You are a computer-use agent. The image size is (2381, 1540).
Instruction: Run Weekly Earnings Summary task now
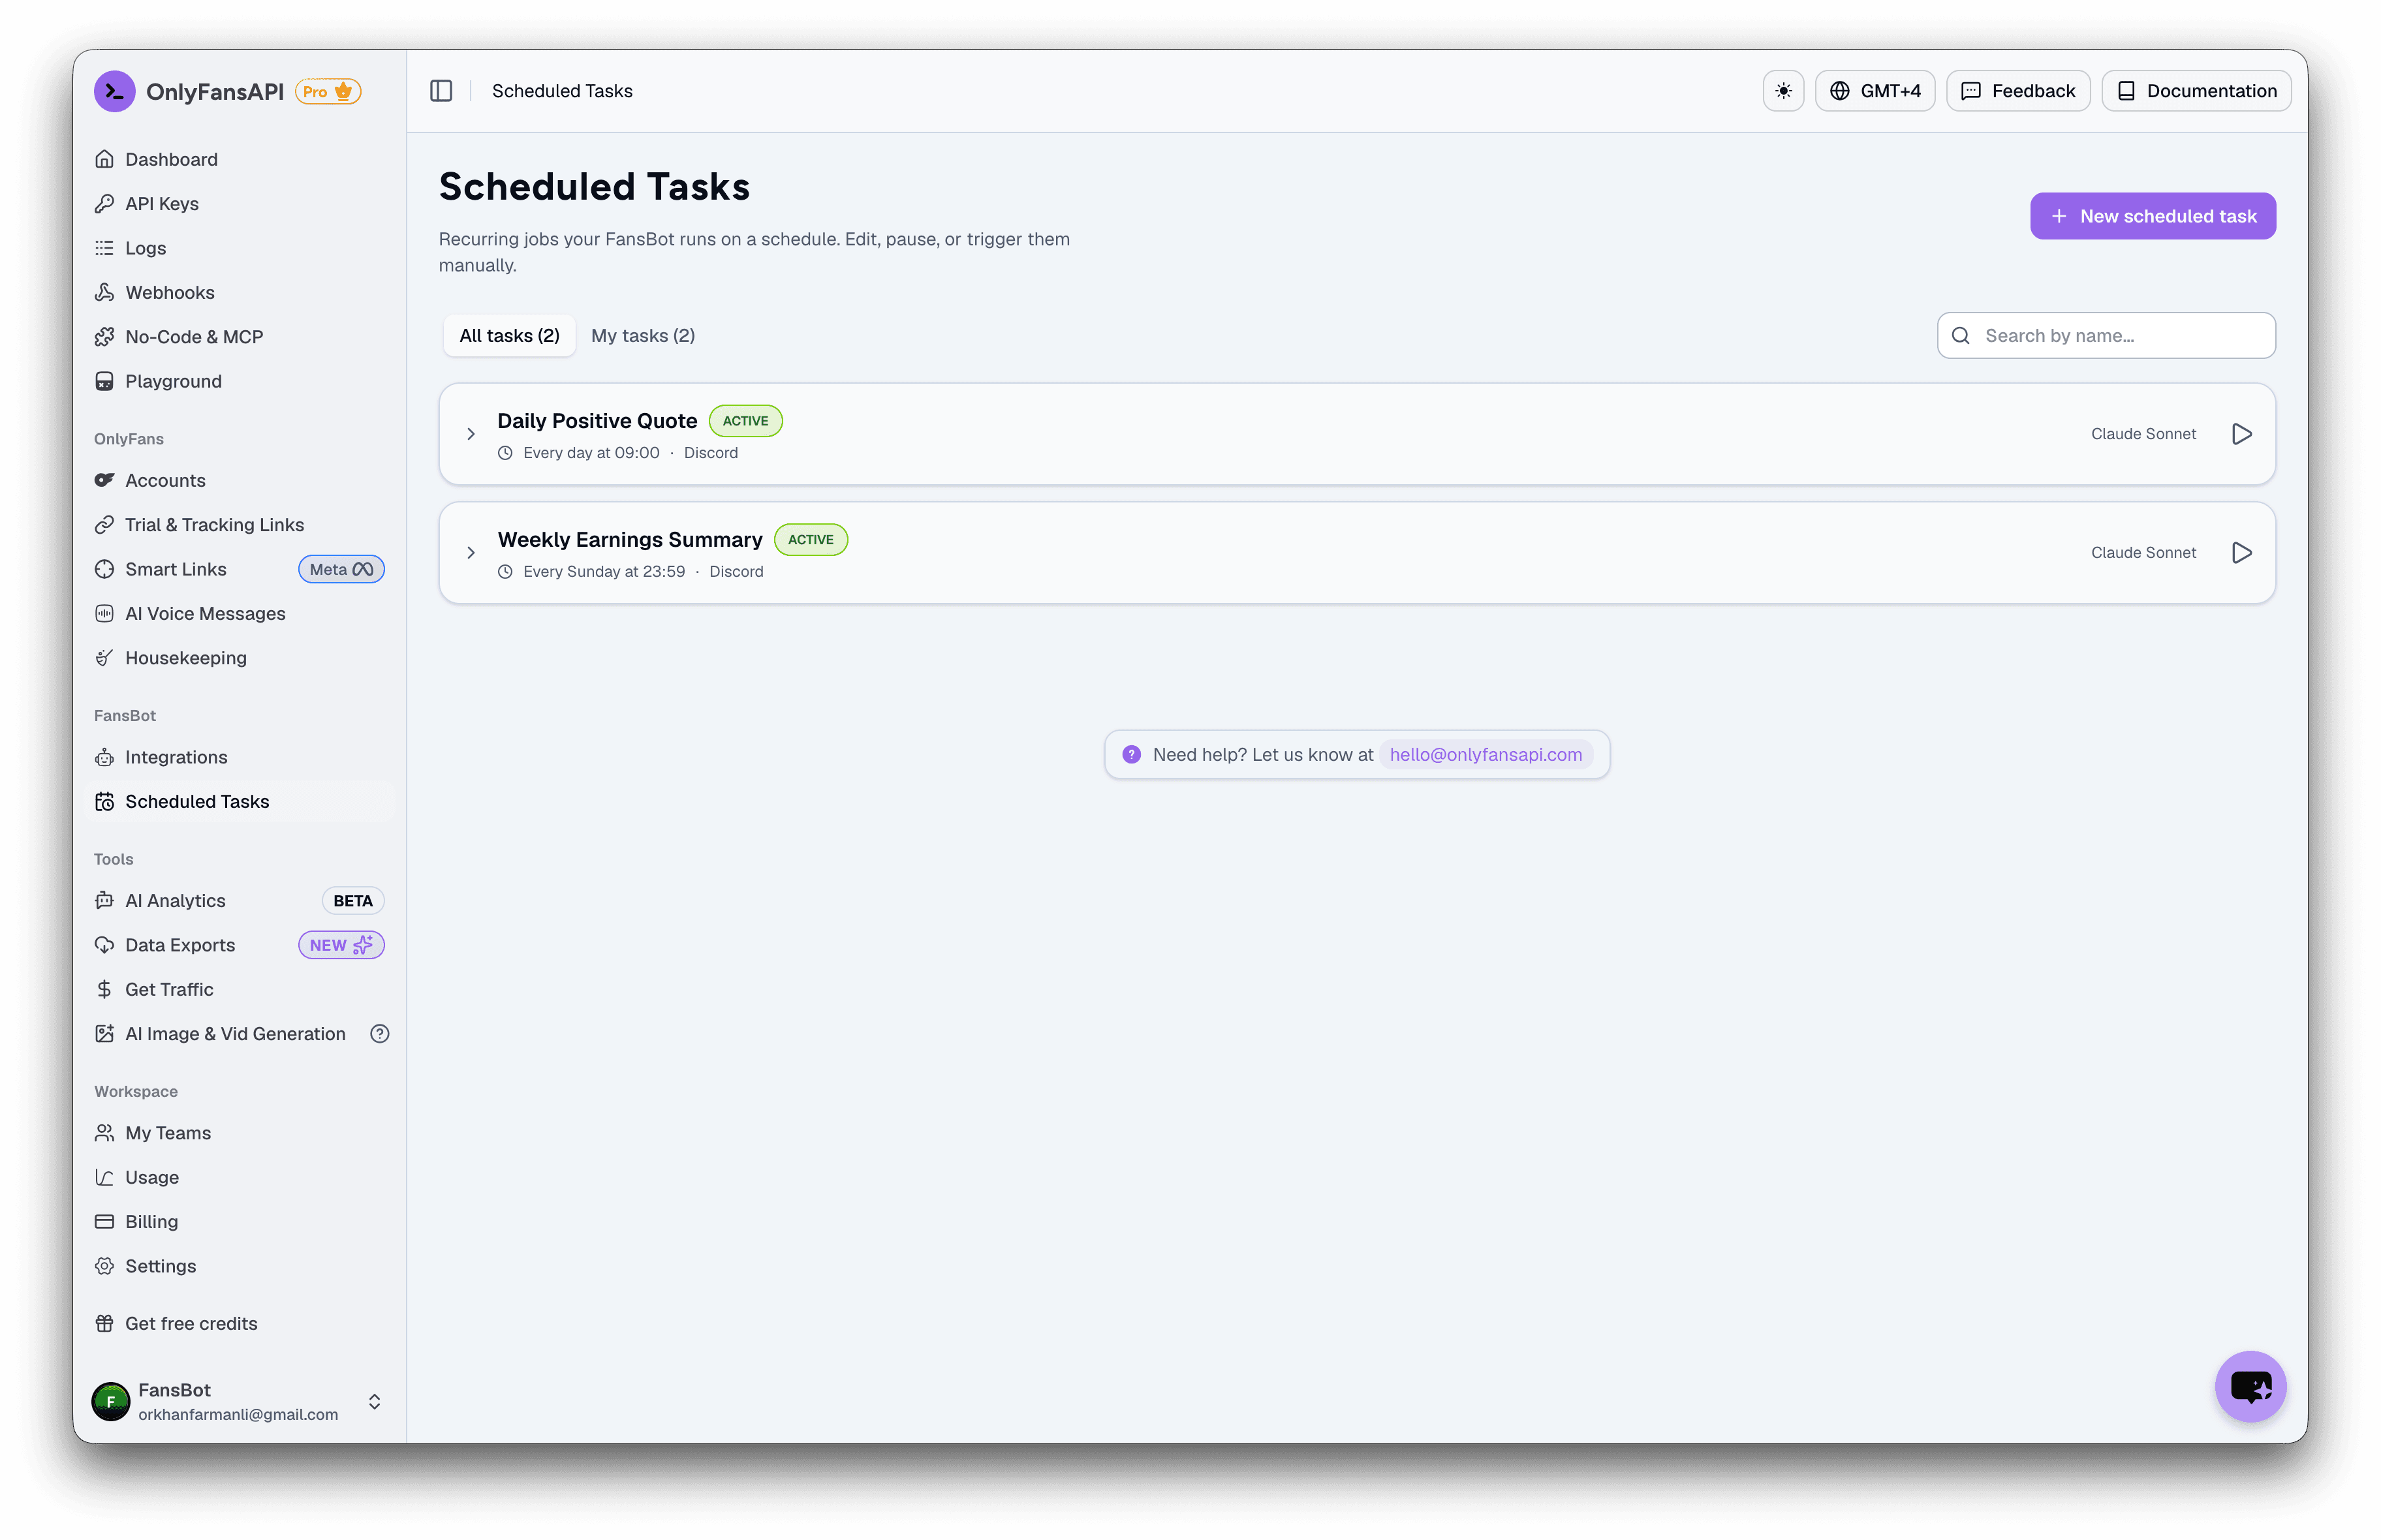(x=2241, y=553)
